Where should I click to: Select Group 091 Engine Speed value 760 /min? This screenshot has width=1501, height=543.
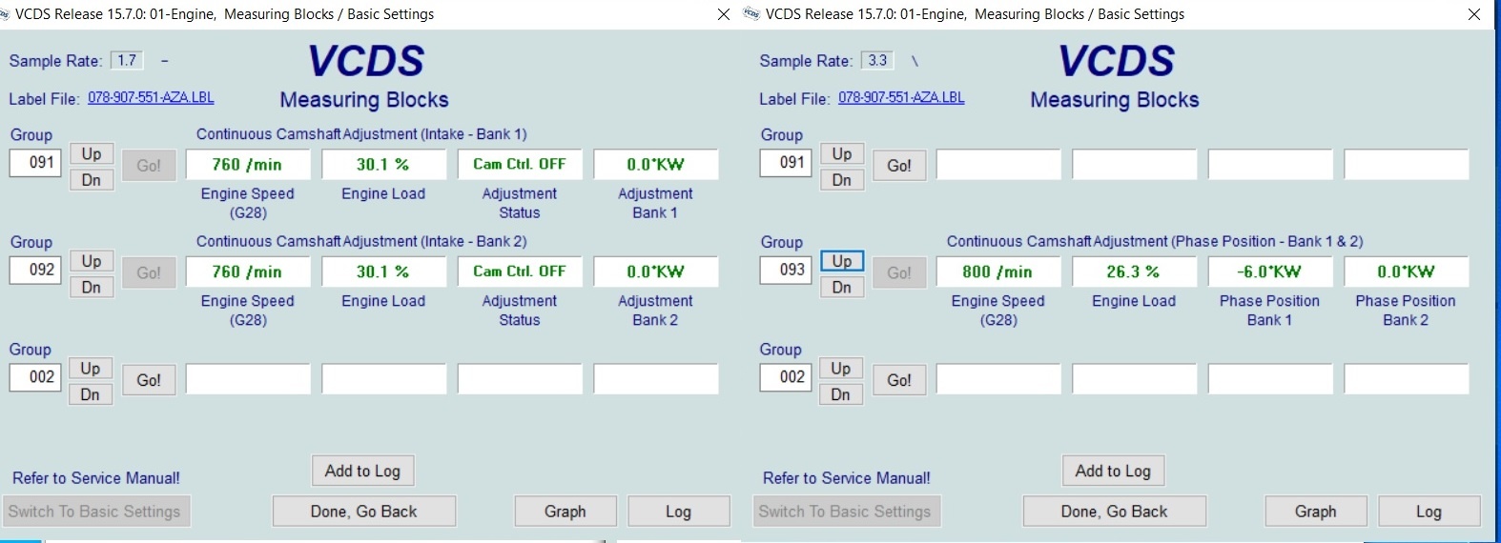tap(248, 164)
